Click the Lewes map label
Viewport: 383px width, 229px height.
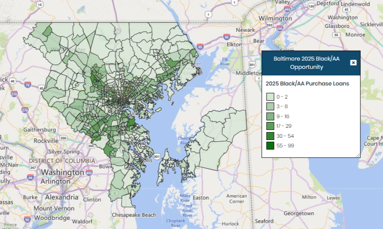coord(333,198)
